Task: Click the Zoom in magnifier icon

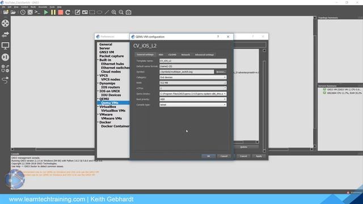Action: click(x=114, y=12)
